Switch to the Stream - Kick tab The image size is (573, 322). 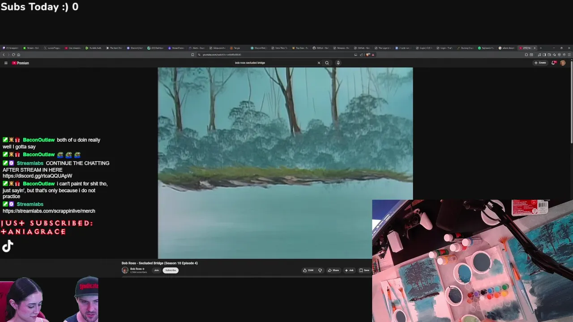pos(32,48)
